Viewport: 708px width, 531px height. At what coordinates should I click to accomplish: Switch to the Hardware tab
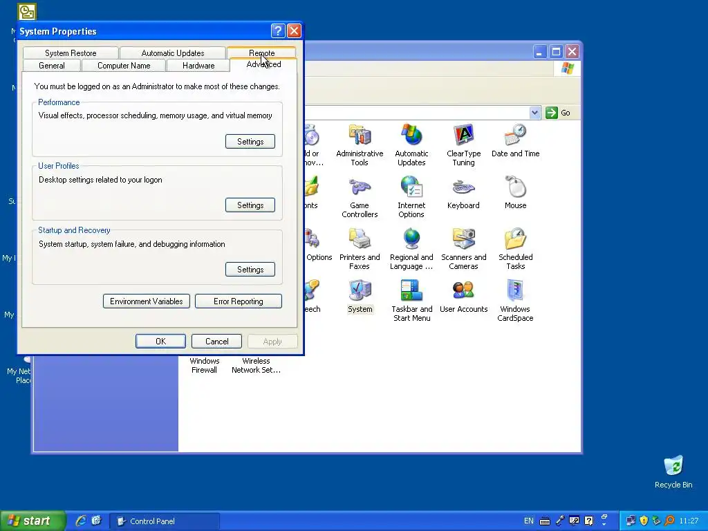click(198, 66)
